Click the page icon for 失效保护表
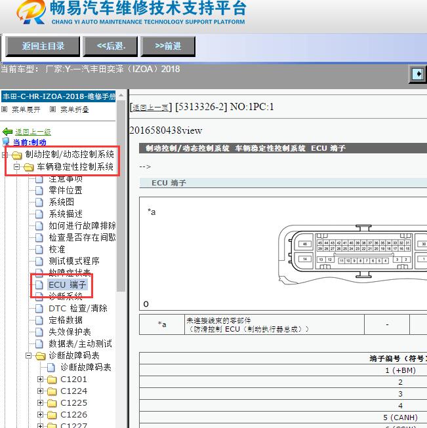This screenshot has width=427, height=428. tap(39, 332)
